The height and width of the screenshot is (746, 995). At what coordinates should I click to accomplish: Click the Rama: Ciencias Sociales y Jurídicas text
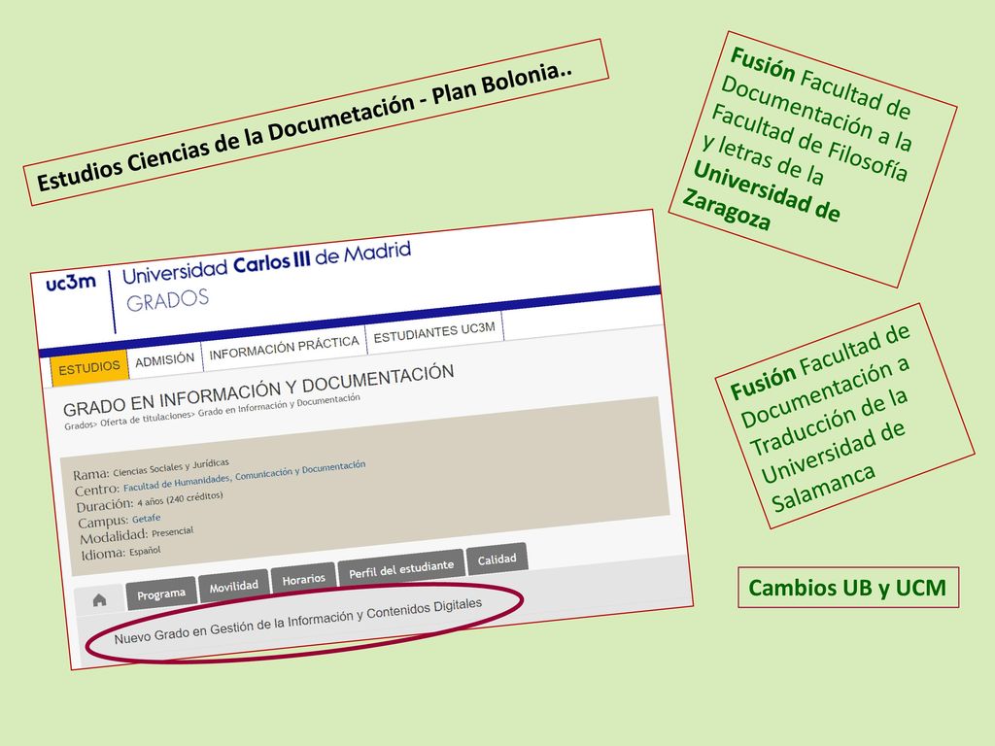point(151,469)
